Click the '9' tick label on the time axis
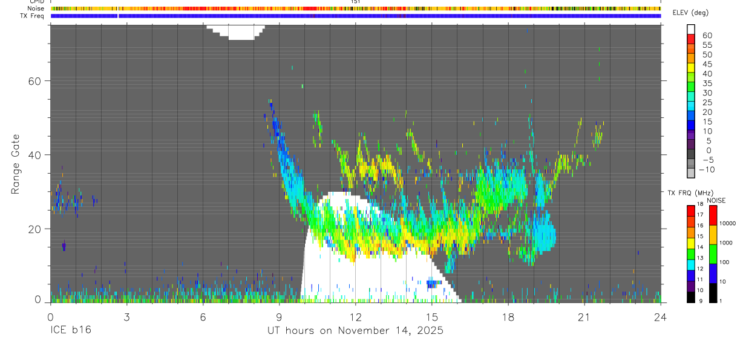Viewport: 743px width, 343px height. [x=279, y=318]
